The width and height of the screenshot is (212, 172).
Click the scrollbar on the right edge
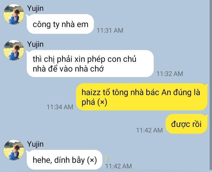click(x=211, y=86)
